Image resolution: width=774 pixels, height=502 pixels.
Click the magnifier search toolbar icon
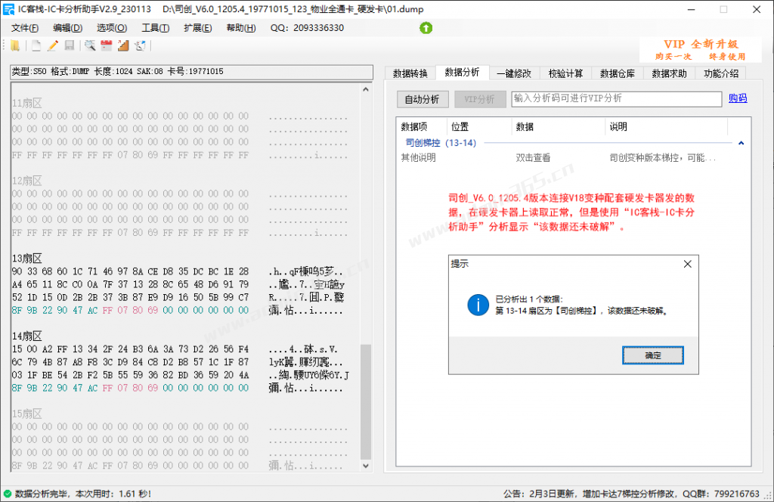point(90,46)
